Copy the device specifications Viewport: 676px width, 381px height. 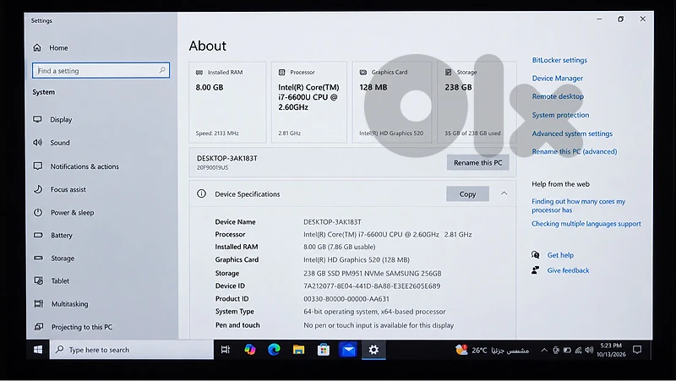click(x=467, y=194)
